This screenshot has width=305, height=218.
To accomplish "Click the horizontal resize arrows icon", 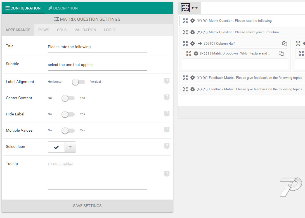I will [195, 8].
